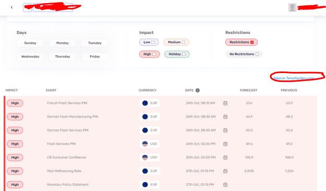Click the IMPACT column header
Image resolution: width=326 pixels, height=191 pixels.
point(11,90)
